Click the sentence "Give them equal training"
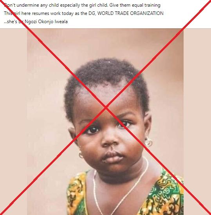The image size is (211, 215). [135, 5]
